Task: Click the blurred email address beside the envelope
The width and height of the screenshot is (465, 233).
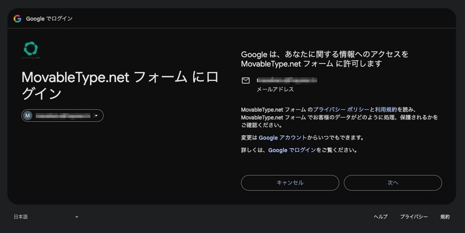Action: pos(287,80)
